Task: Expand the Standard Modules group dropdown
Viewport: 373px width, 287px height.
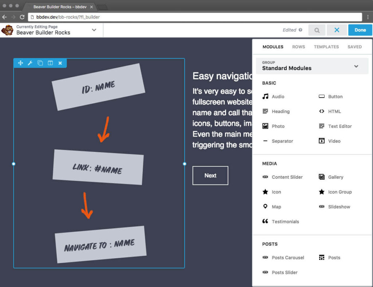Action: (356, 66)
